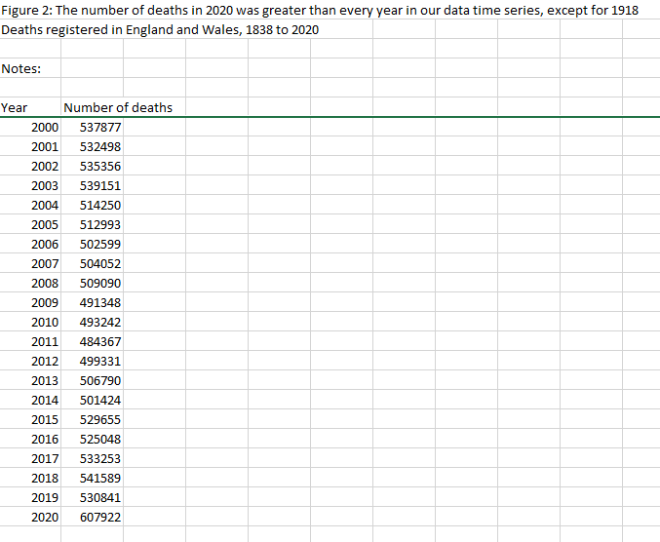Click the cell with value 541589
This screenshot has width=660, height=542.
coord(100,478)
